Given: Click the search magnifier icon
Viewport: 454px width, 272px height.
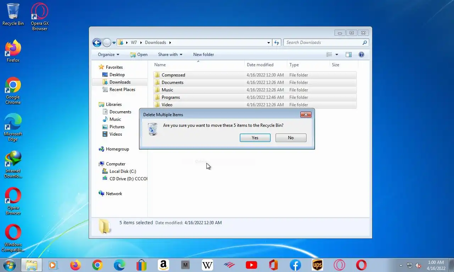Looking at the screenshot, I should (365, 42).
